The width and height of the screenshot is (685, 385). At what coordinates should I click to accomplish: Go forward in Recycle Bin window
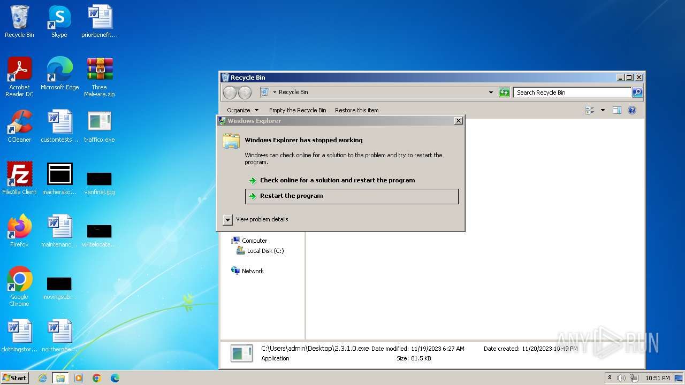[245, 93]
